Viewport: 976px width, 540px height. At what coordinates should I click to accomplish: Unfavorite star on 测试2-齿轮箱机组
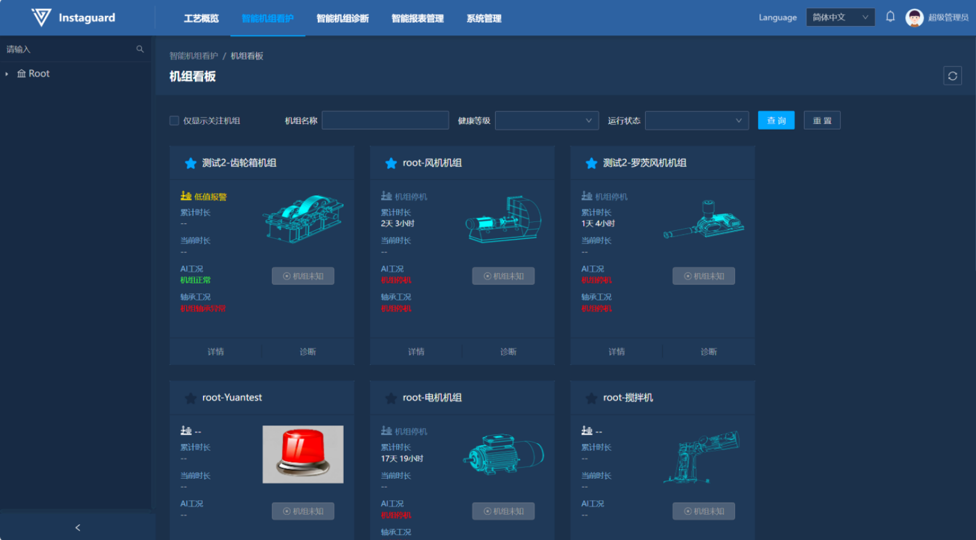coord(191,163)
